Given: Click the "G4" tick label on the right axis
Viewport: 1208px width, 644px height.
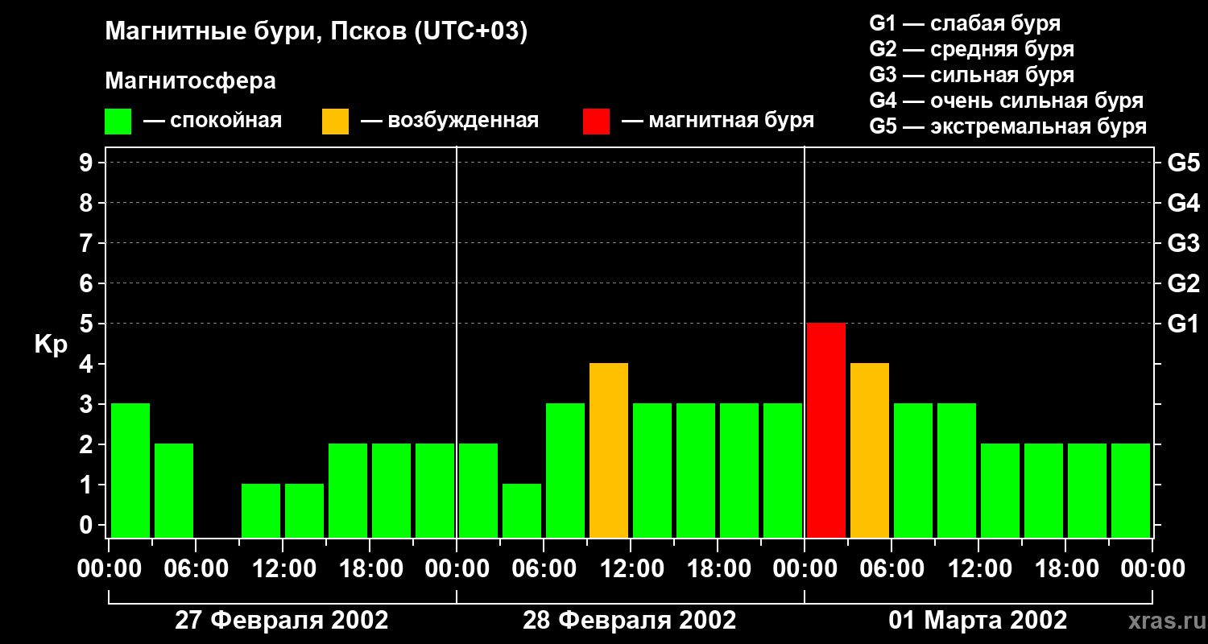Looking at the screenshot, I should click(x=1183, y=203).
